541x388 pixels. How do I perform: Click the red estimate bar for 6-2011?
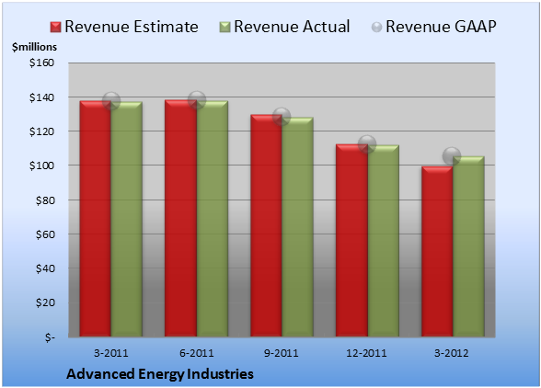click(x=180, y=218)
